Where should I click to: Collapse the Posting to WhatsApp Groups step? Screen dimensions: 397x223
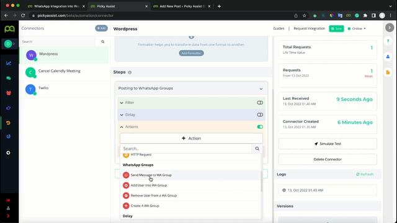261,89
